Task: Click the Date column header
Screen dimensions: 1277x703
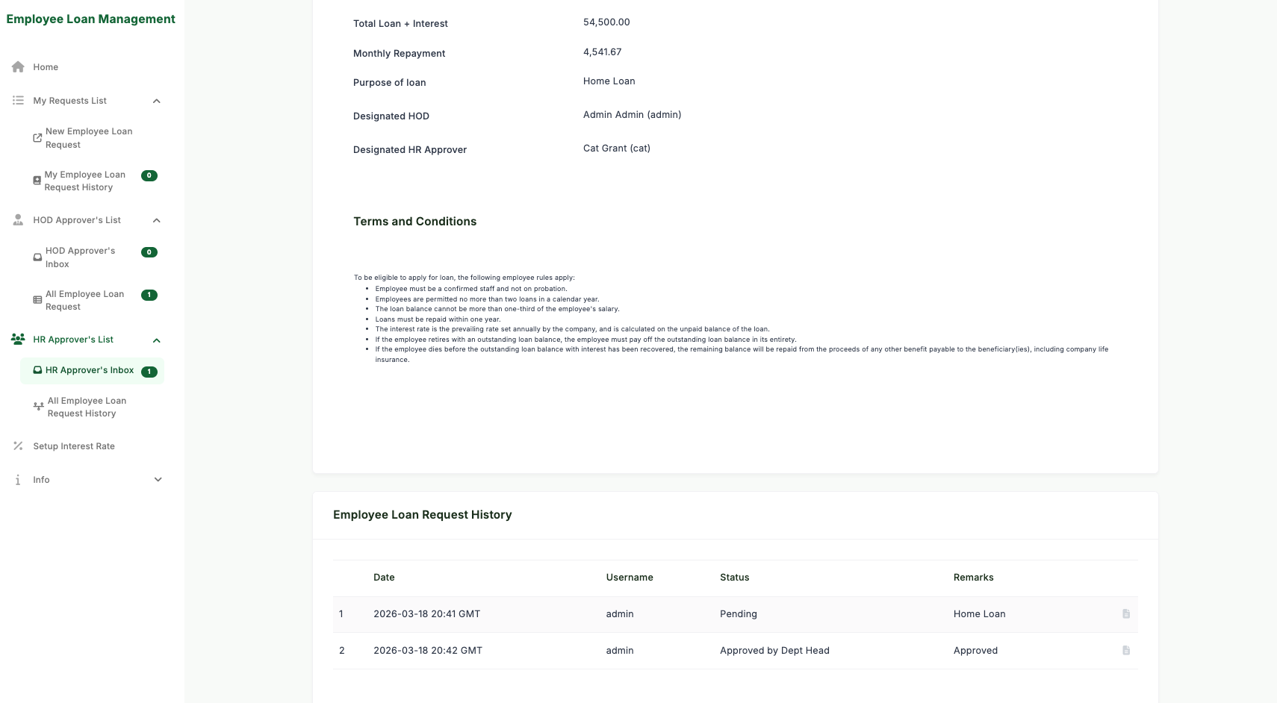Action: [x=384, y=578]
